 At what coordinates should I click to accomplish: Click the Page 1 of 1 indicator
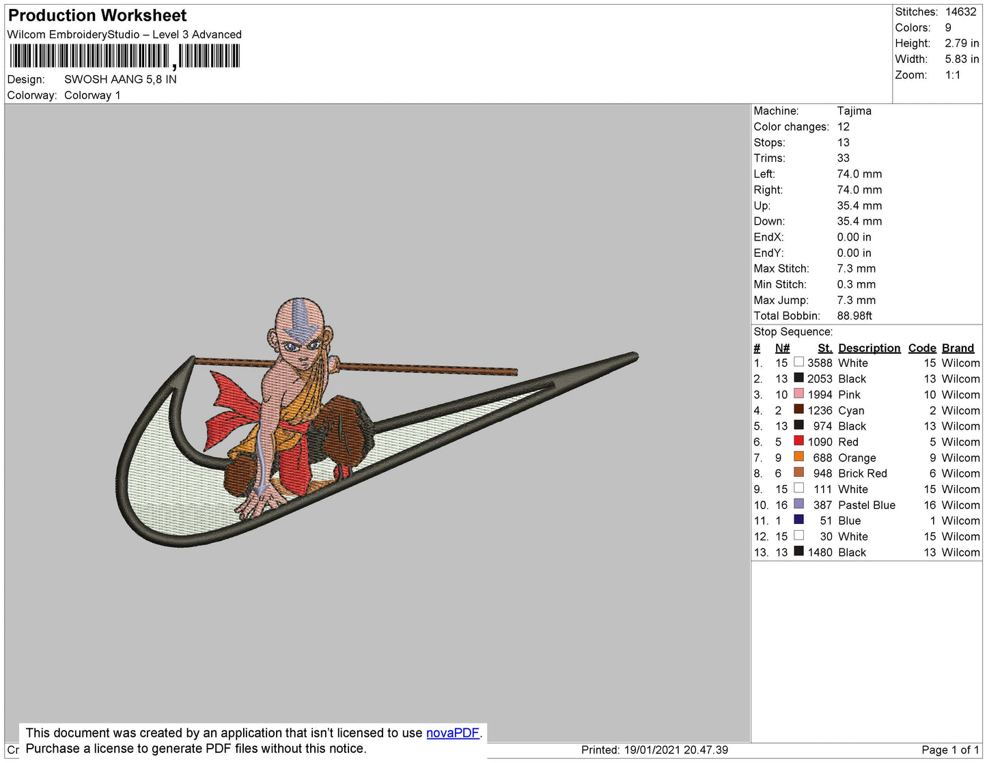[949, 750]
